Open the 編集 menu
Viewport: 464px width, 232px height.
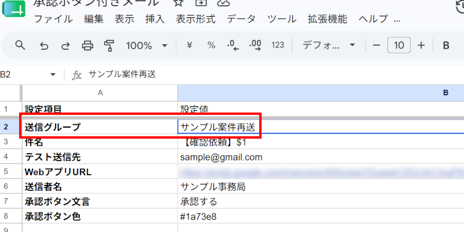(x=94, y=19)
